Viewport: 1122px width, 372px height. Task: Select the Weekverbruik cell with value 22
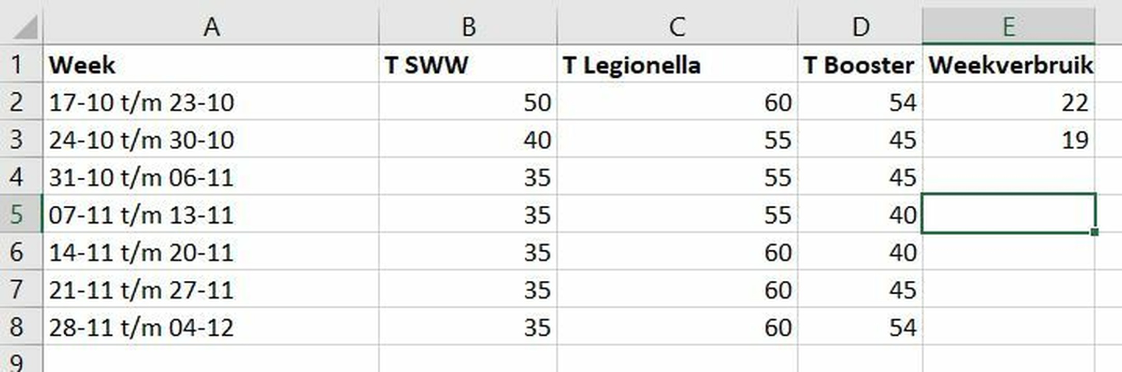1008,103
